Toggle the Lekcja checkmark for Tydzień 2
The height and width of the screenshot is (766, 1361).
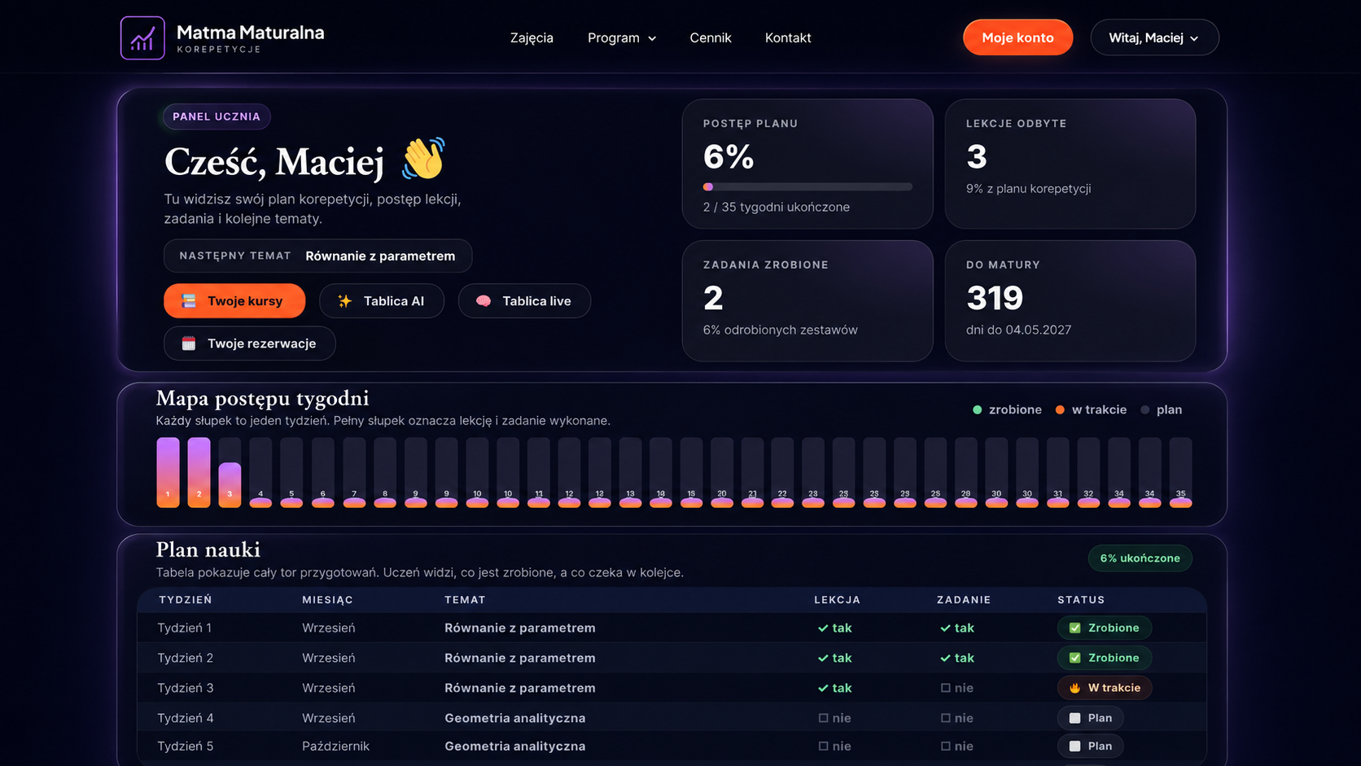pyautogui.click(x=823, y=658)
